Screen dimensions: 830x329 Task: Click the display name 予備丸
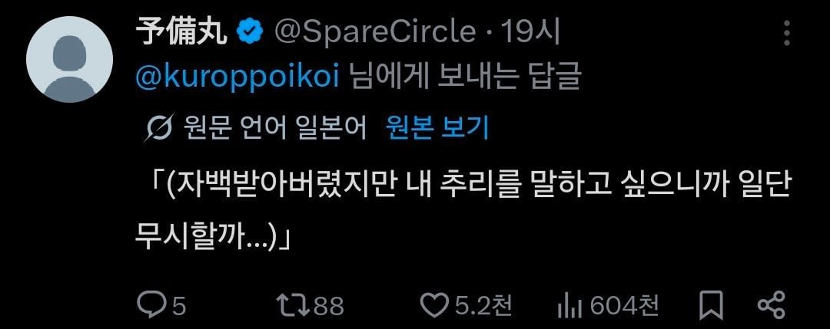pyautogui.click(x=181, y=33)
